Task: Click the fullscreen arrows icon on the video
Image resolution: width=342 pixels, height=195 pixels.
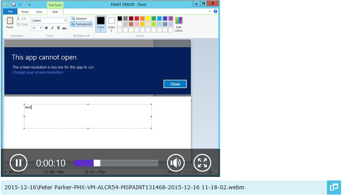Action: (202, 163)
